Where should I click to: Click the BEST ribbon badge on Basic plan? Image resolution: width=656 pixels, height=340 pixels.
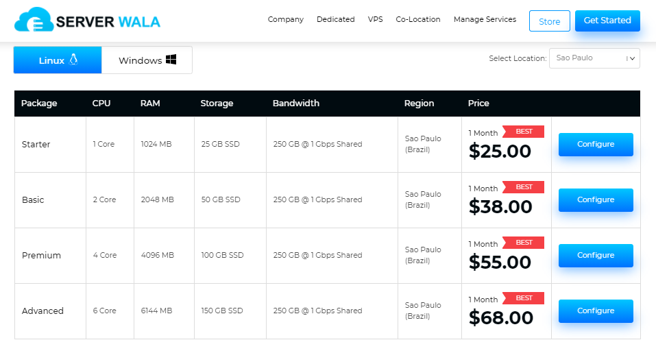click(x=524, y=186)
